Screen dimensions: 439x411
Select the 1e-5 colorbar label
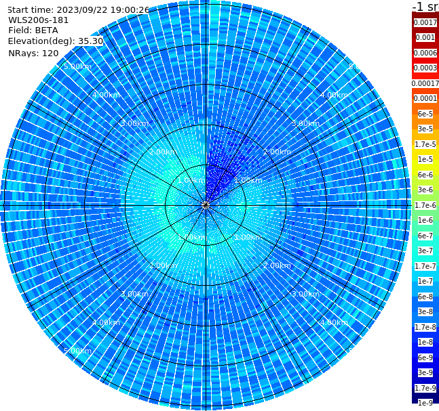pyautogui.click(x=425, y=159)
